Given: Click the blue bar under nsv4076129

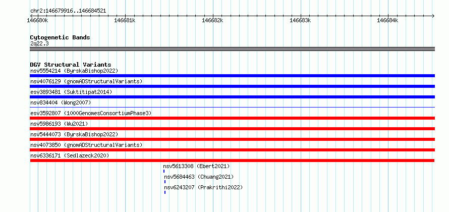Looking at the screenshot, I should click(232, 86).
